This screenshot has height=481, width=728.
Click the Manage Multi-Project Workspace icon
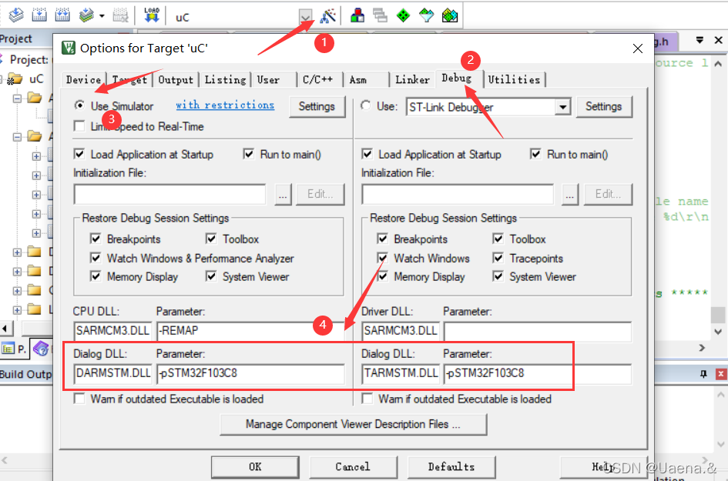[x=381, y=15]
